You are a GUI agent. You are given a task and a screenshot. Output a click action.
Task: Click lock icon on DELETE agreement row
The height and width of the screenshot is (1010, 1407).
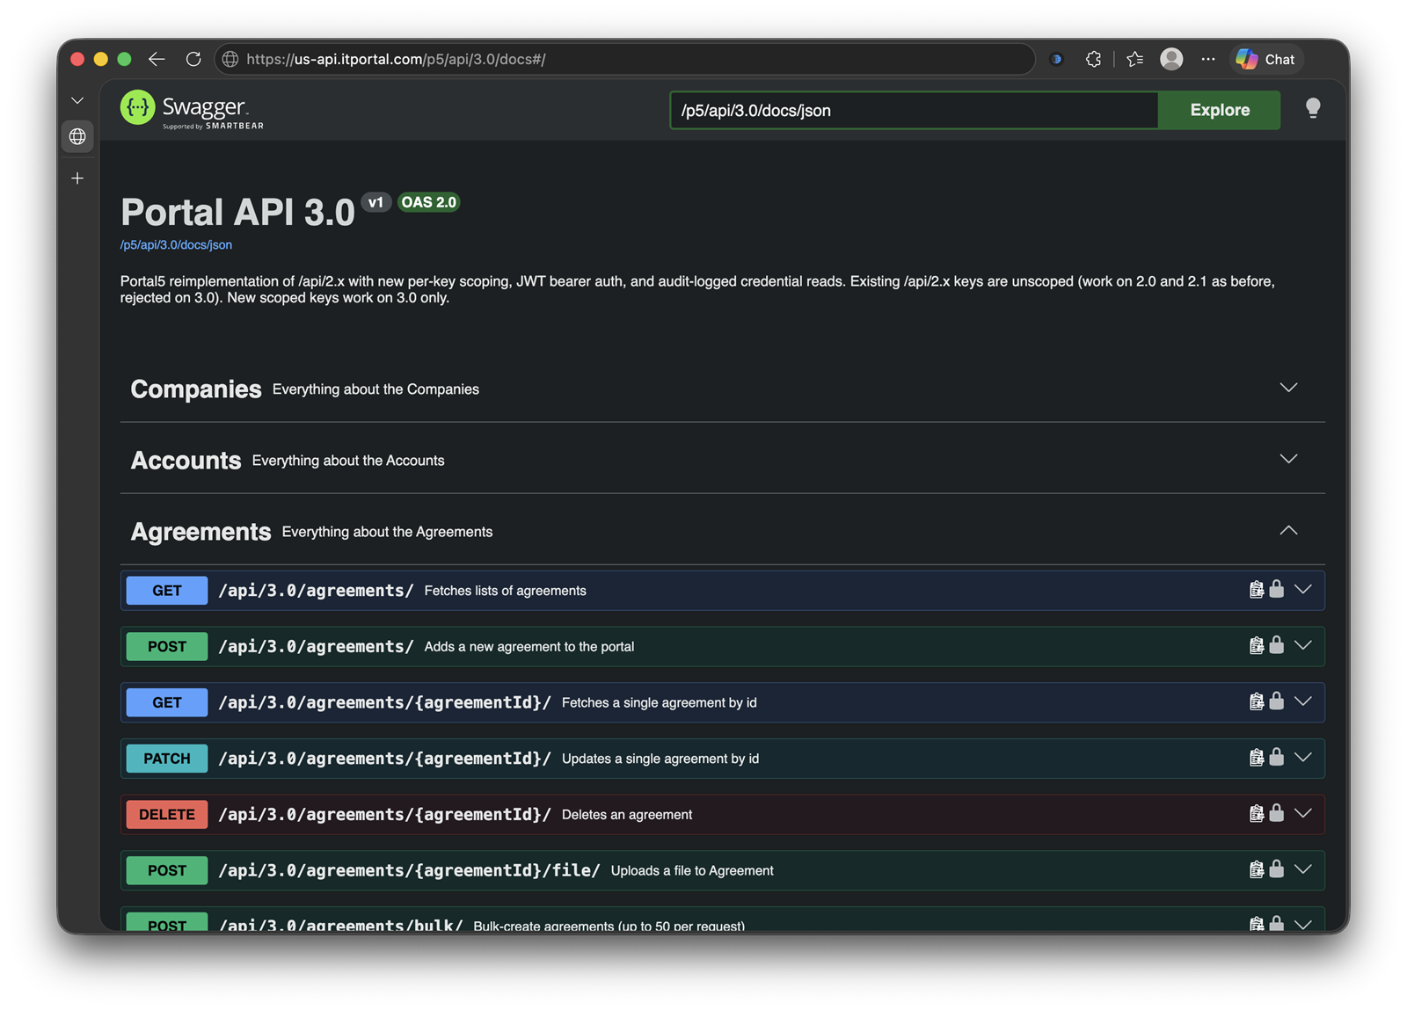[x=1276, y=813]
